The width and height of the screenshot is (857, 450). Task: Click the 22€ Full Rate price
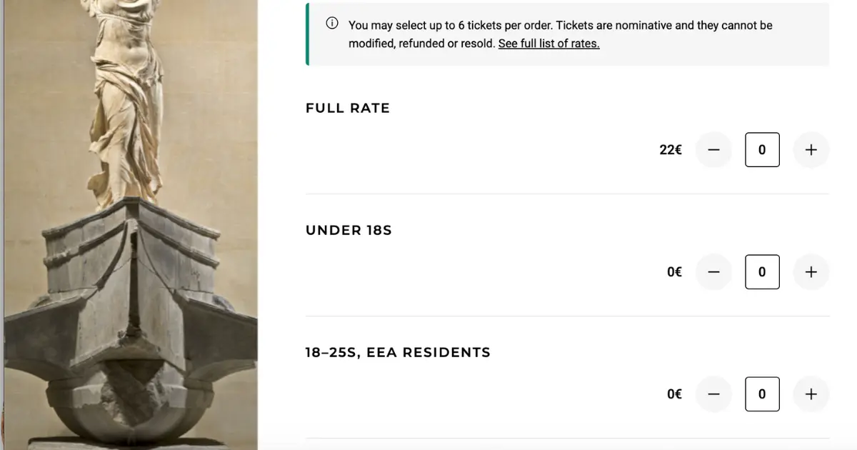(x=671, y=150)
